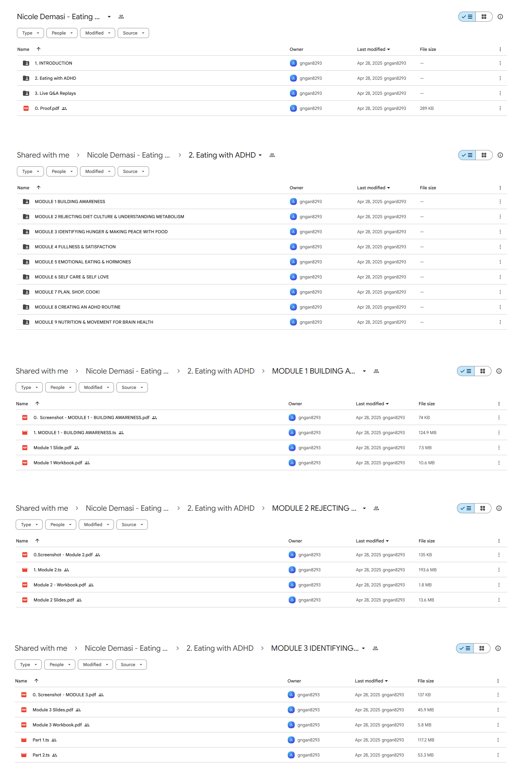
Task: Click Nicole Demasi breadcrumb in MODULE 1 BUILDING path
Action: point(127,371)
